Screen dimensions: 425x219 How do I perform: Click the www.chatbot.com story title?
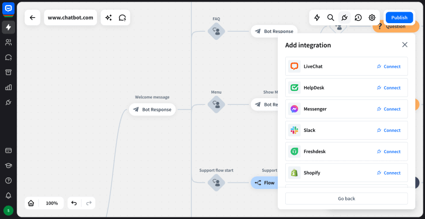point(70,18)
